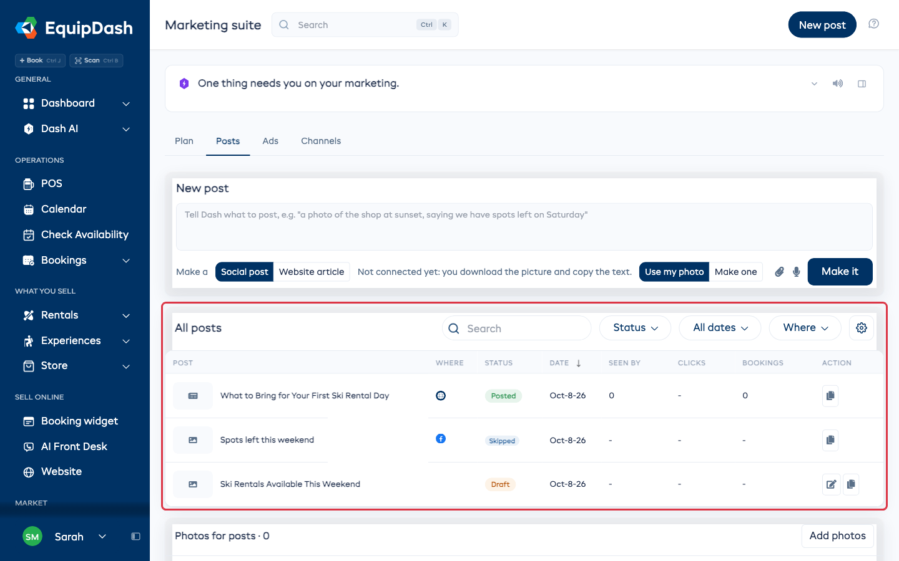This screenshot has width=899, height=561.
Task: Click the Add photos button
Action: tap(837, 536)
